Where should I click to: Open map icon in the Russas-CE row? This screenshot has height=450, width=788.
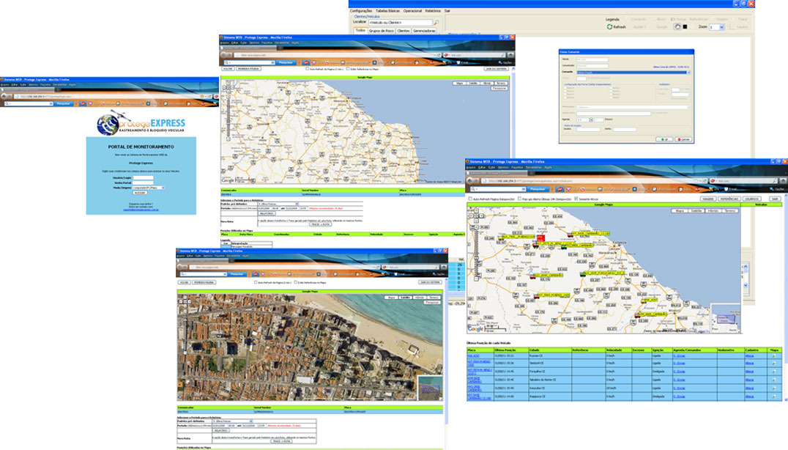coord(774,356)
